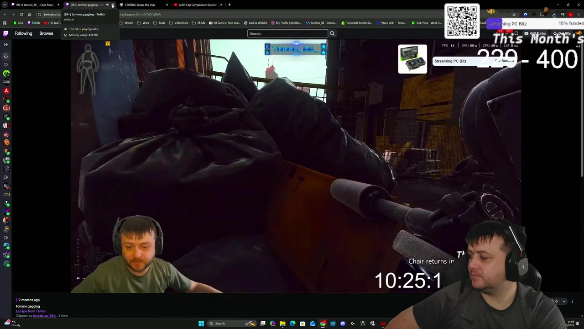Reload the current page

click(21, 14)
